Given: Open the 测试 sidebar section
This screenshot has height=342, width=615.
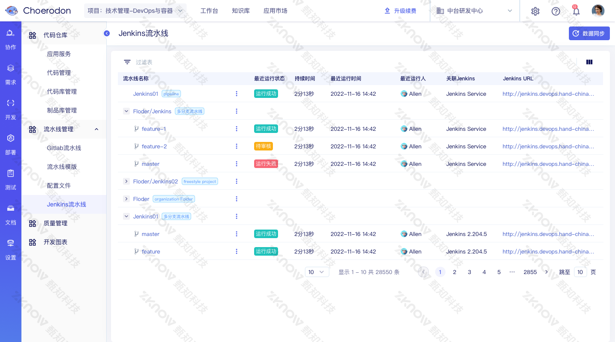Looking at the screenshot, I should click(11, 180).
